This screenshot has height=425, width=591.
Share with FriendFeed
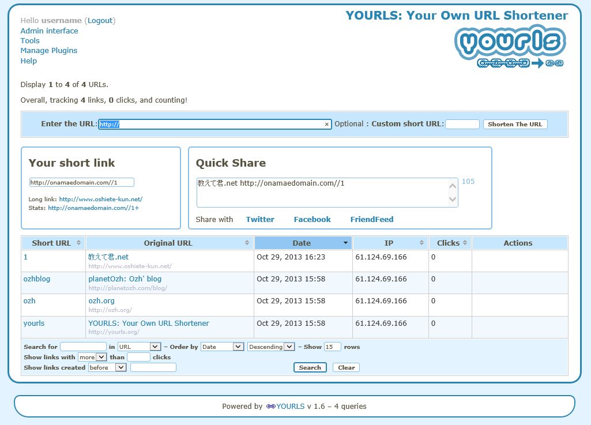click(372, 220)
